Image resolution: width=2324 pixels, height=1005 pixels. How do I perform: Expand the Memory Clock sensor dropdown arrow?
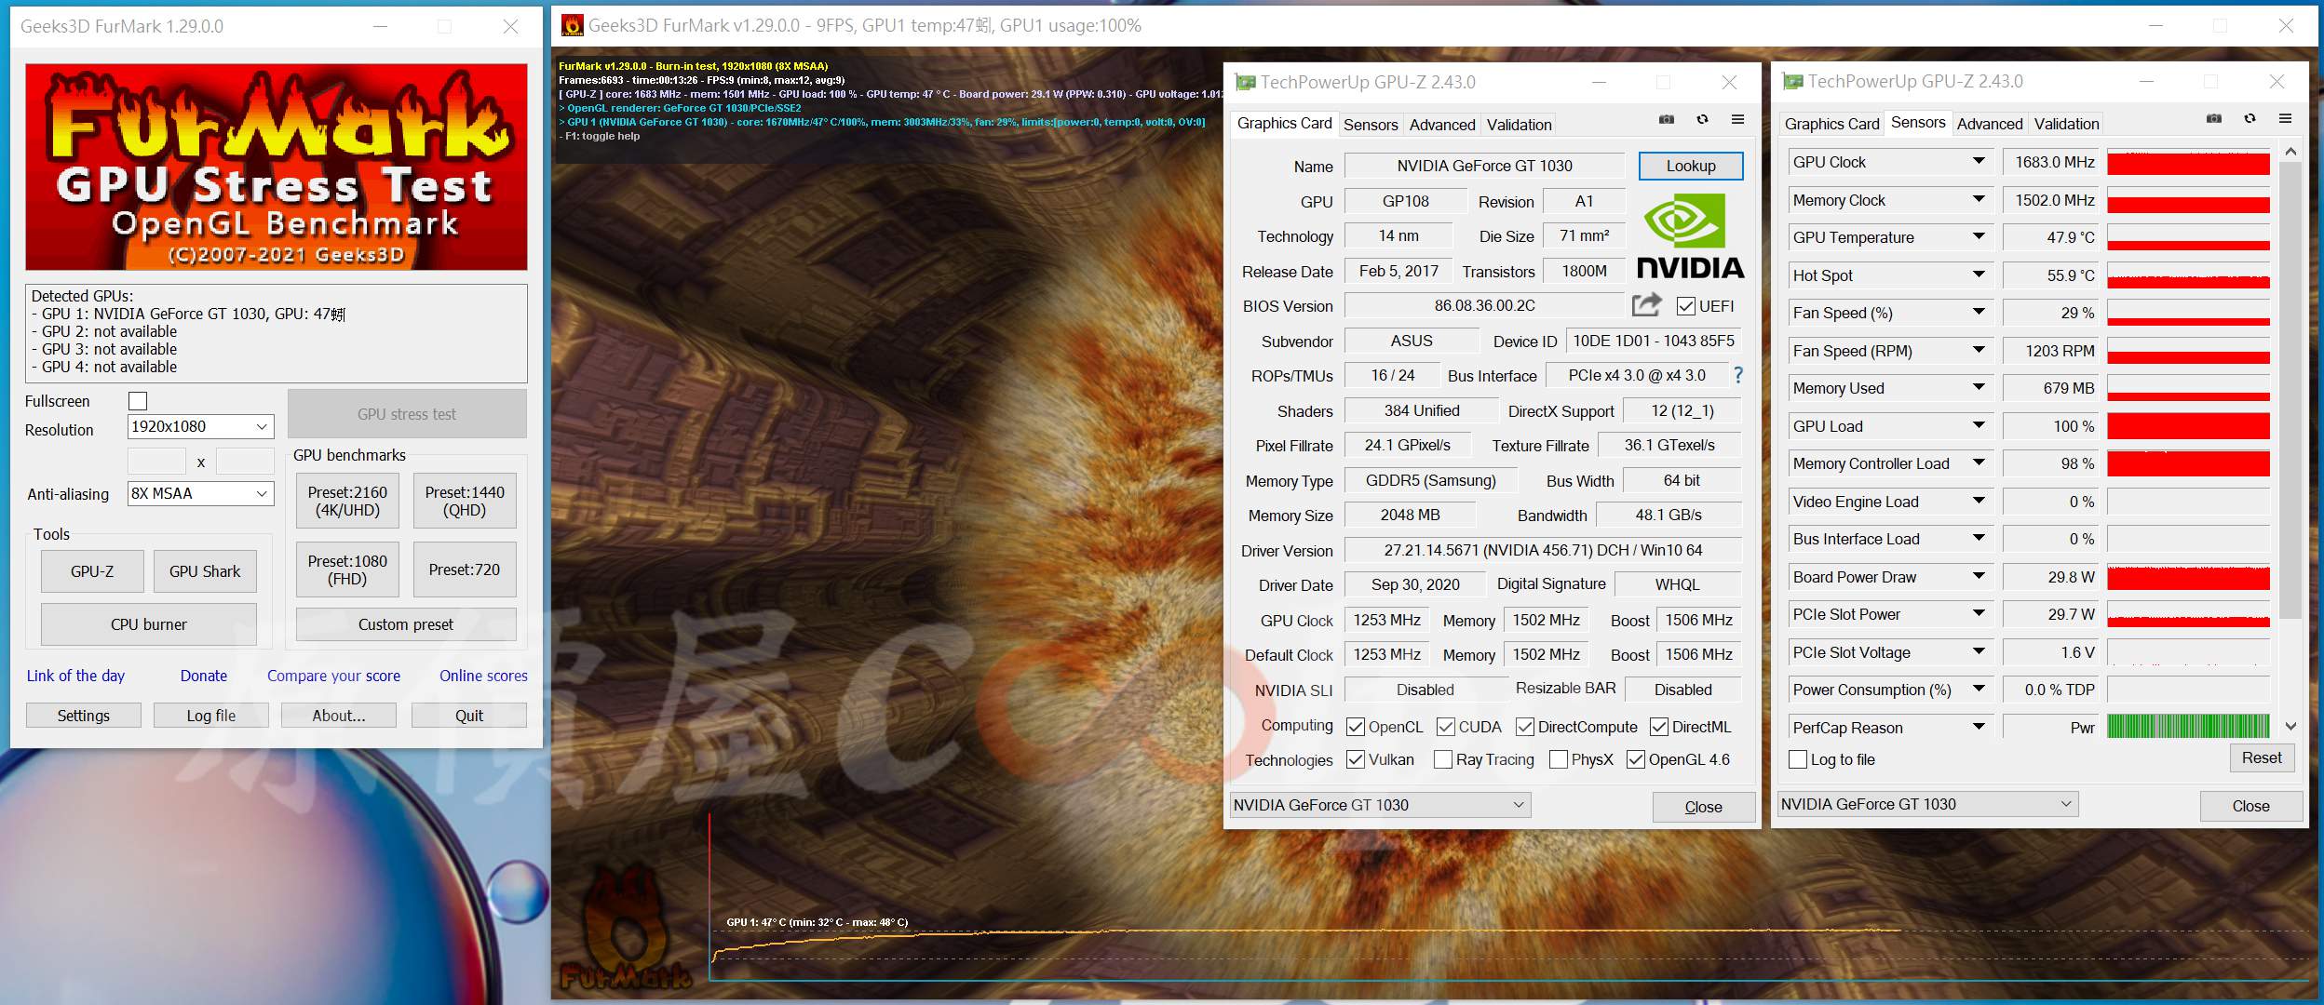point(1979,199)
